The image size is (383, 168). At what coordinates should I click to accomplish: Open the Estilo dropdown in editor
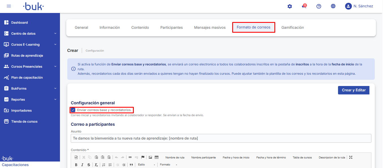click(x=146, y=165)
